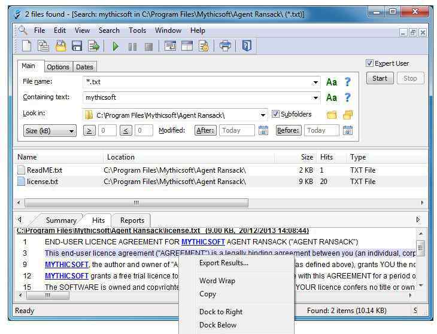Click the Stop square toolbar icon

click(149, 47)
